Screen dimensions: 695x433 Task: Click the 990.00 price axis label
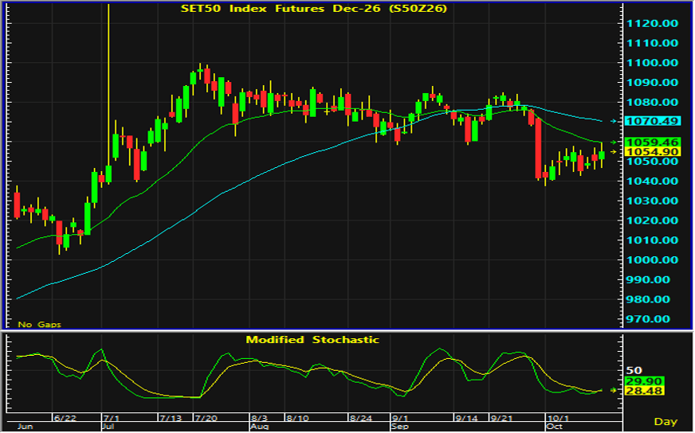[648, 280]
